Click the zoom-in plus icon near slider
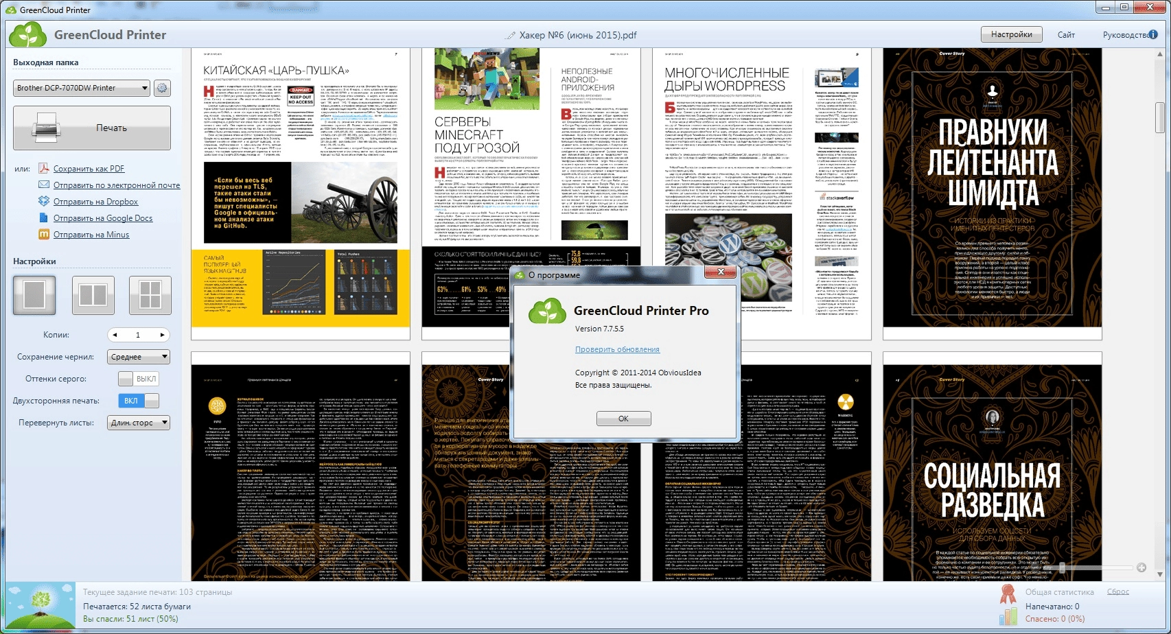 (x=1141, y=567)
